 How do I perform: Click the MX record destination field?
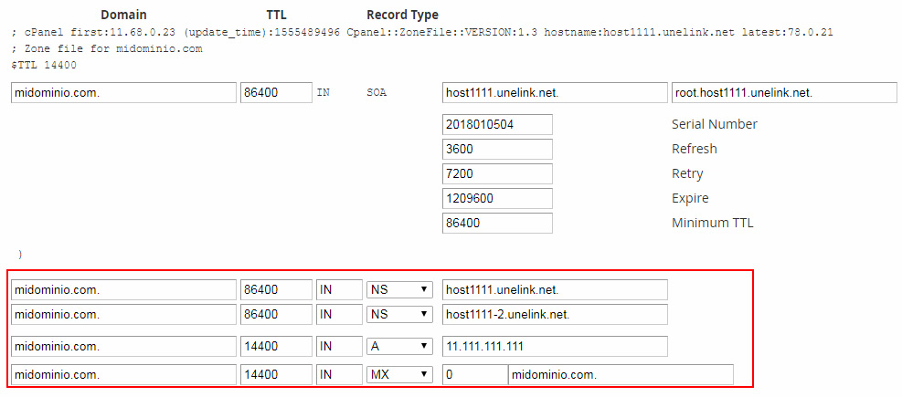point(620,374)
